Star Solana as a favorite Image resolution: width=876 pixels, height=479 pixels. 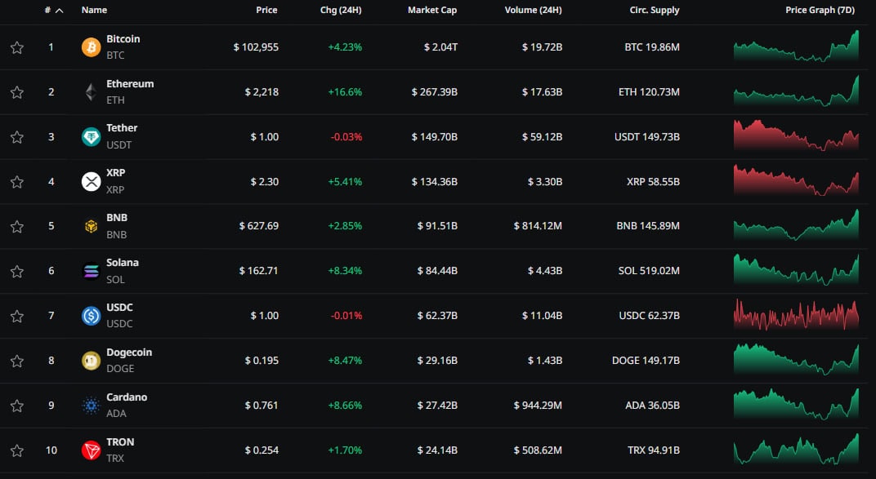[16, 271]
